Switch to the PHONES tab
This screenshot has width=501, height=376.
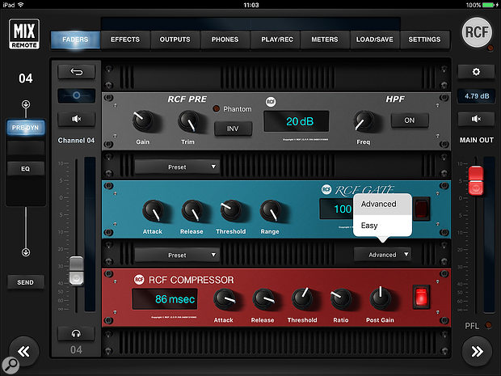coord(225,40)
